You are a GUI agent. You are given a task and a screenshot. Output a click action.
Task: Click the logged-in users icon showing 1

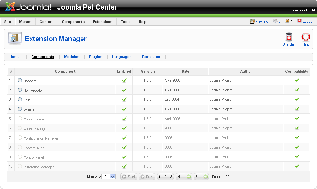pos(287,21)
